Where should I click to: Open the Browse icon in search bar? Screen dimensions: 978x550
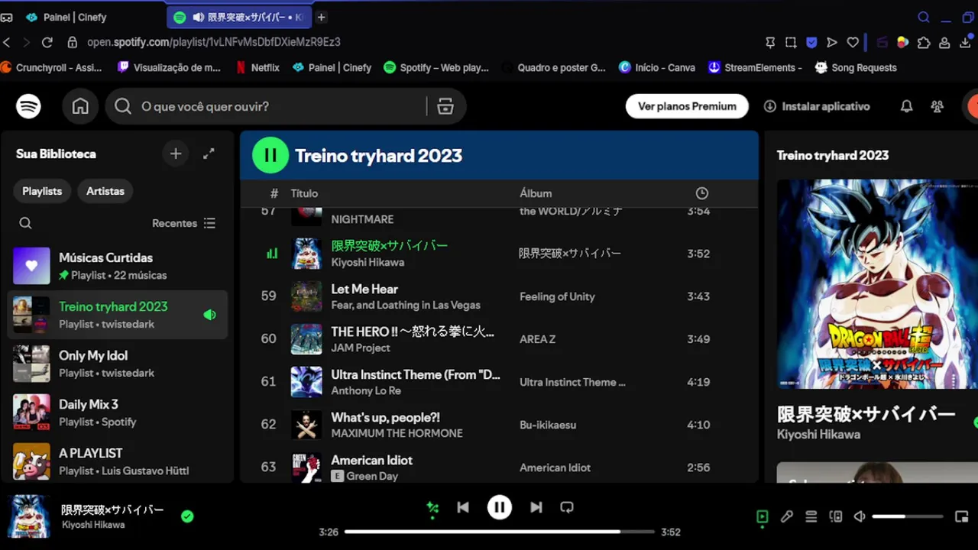point(445,106)
